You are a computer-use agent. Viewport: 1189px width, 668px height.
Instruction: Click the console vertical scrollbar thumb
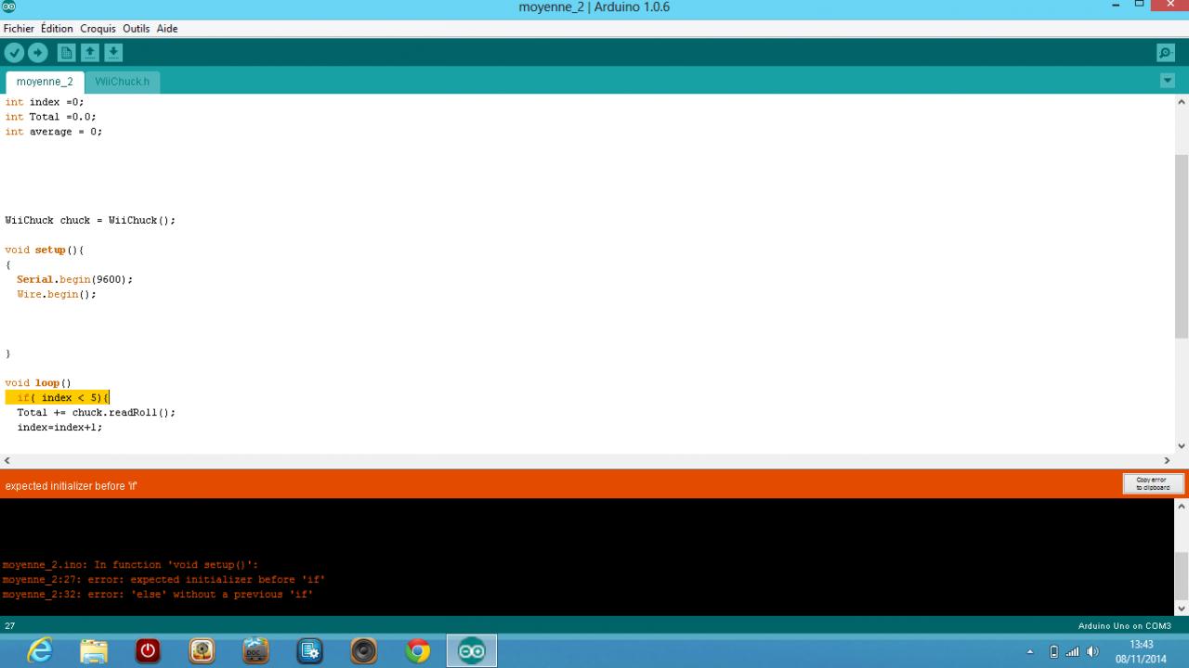[1182, 575]
